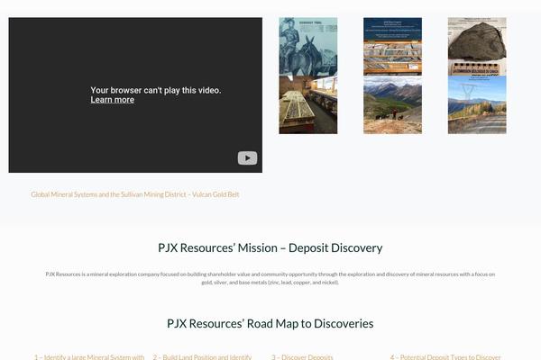Image resolution: width=541 pixels, height=360 pixels.
Task: Click the 'PJX Resources' Road Map to Discoveries' heading
Action: tap(270, 324)
